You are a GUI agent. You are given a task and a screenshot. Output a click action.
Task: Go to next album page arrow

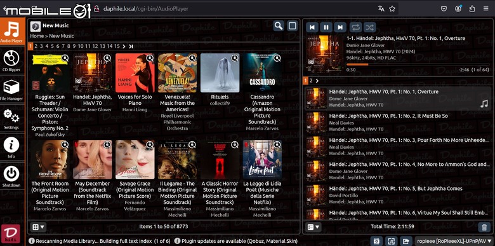124,46
